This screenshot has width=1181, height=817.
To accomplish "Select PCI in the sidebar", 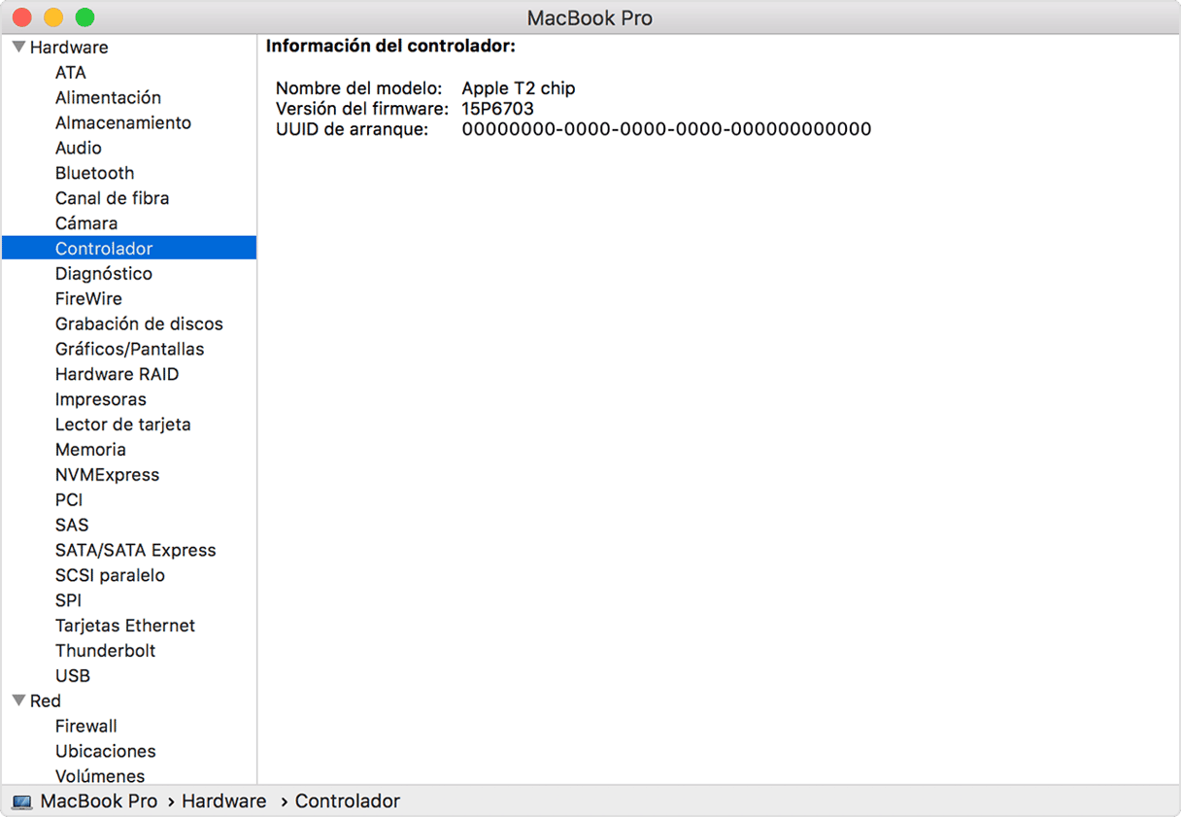I will [x=69, y=500].
